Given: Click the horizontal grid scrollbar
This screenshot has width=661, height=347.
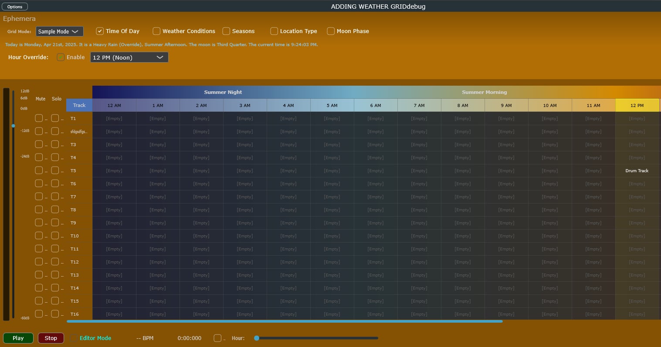Looking at the screenshot, I should [285, 321].
